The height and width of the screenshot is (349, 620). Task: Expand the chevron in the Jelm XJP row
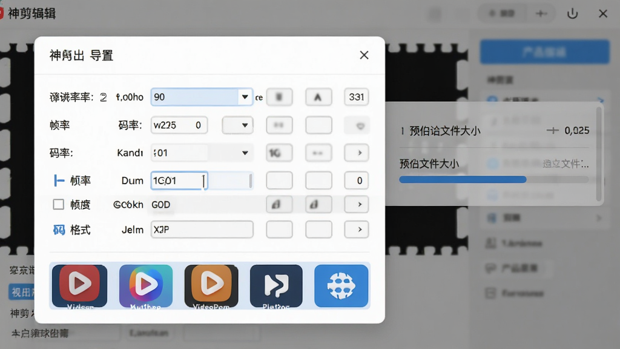(356, 230)
